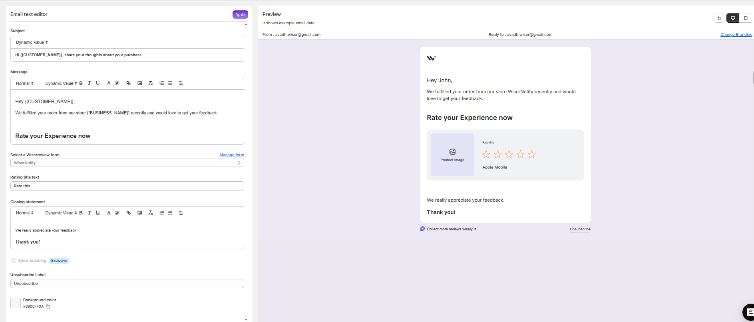This screenshot has width=754, height=322.
Task: Apply bullet list in Message toolbar
Action: point(170,83)
